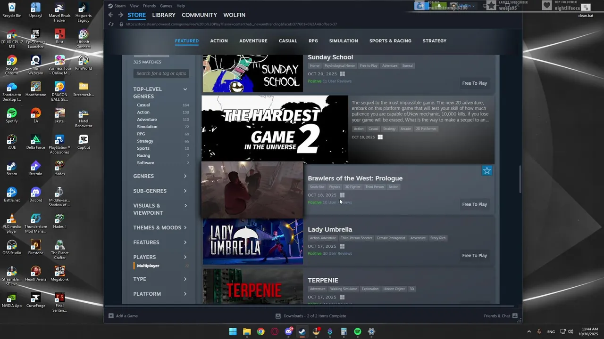Image resolution: width=604 pixels, height=339 pixels.
Task: Open the Games menu
Action: tap(166, 6)
